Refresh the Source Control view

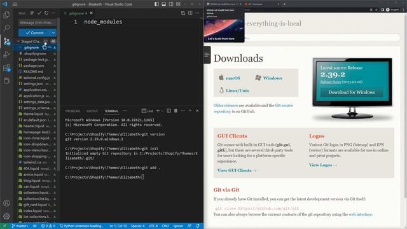(46, 13)
